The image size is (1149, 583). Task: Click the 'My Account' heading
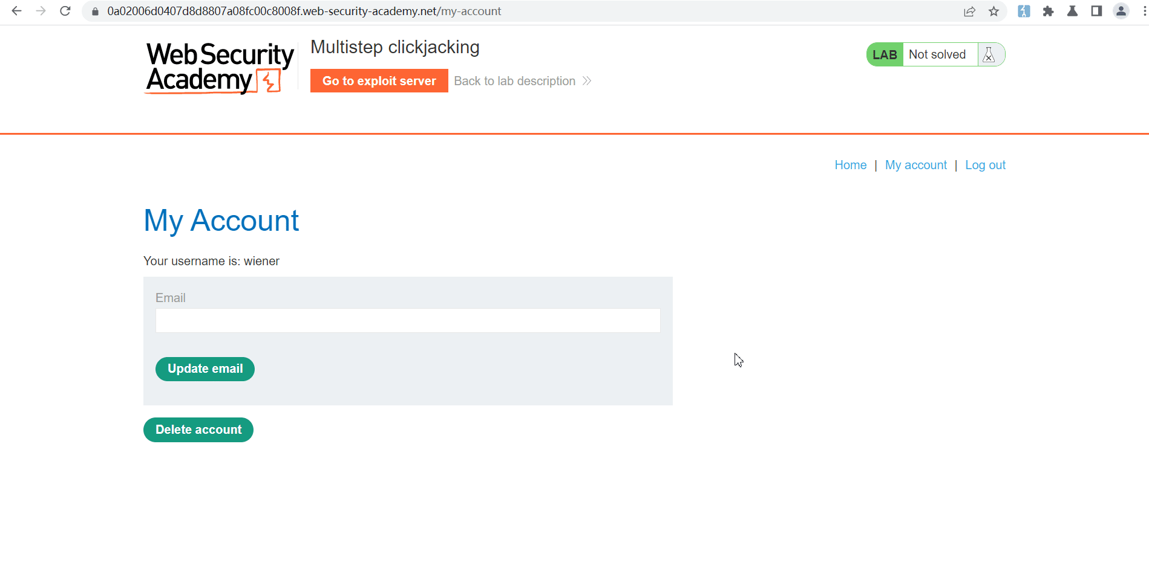tap(221, 221)
